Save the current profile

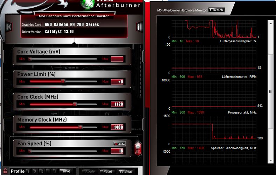[x=66, y=171]
